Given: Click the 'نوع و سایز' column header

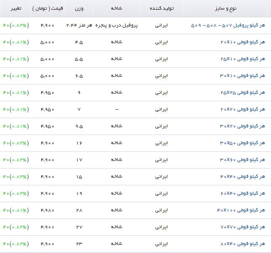Looking at the screenshot, I should click(226, 8).
